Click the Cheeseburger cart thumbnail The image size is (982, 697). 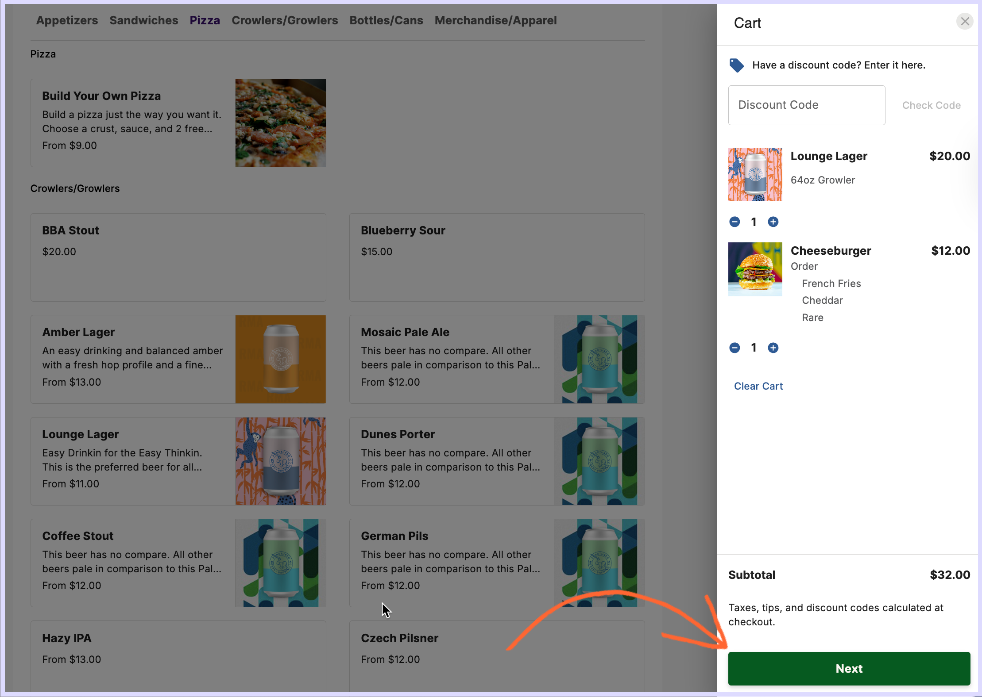pyautogui.click(x=755, y=269)
